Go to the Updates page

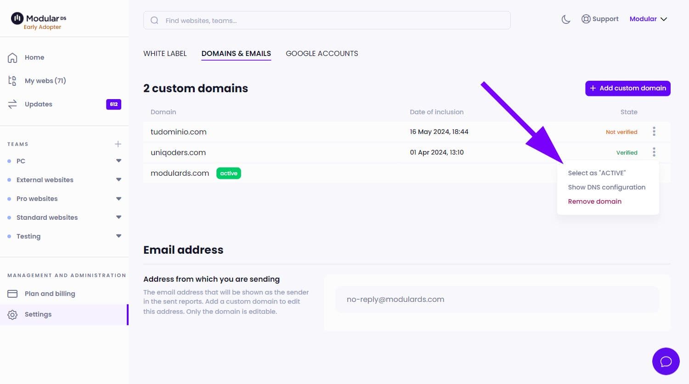(39, 104)
